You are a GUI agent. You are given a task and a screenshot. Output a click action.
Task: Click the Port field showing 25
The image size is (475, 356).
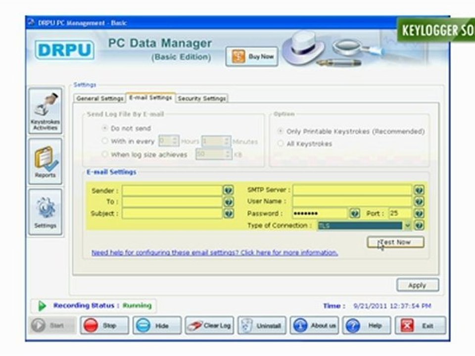point(400,214)
